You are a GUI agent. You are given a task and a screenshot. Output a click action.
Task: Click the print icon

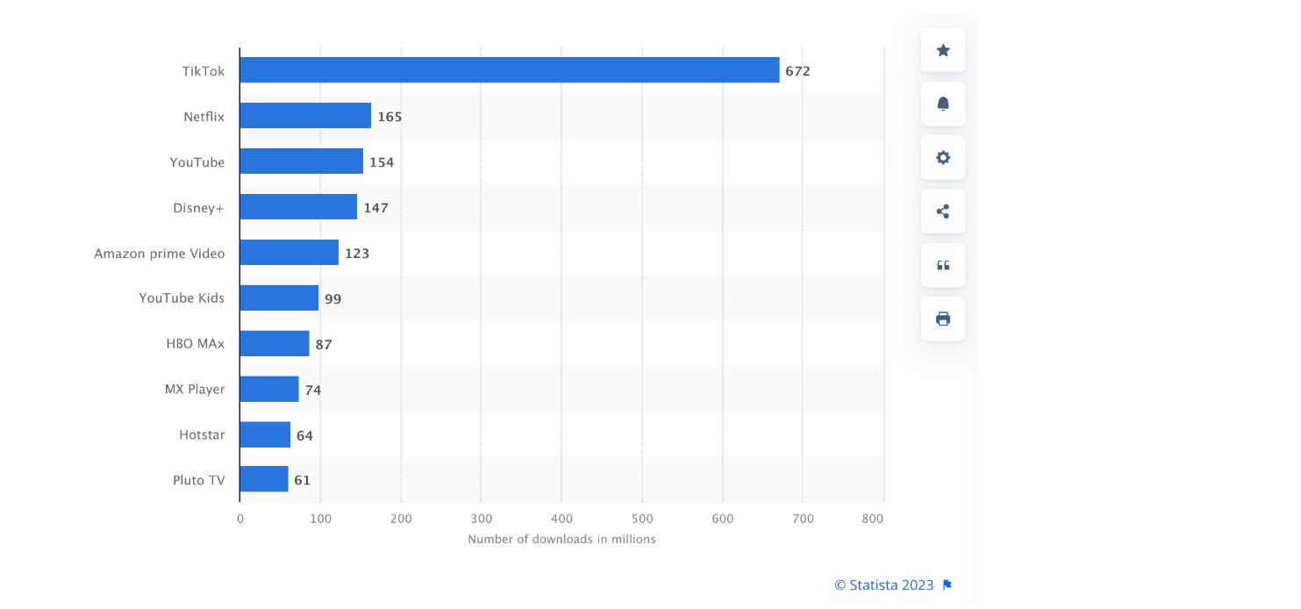(x=943, y=319)
